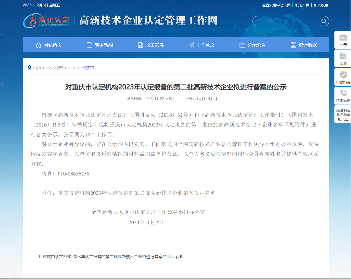Open 先进制造业名单申报入口 sidebar link
Screen dimensions: 351x279
pos(343,115)
